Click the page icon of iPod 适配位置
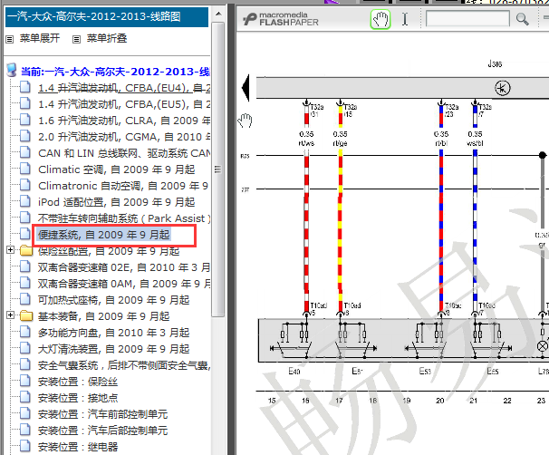The image size is (549, 455). [x=24, y=201]
